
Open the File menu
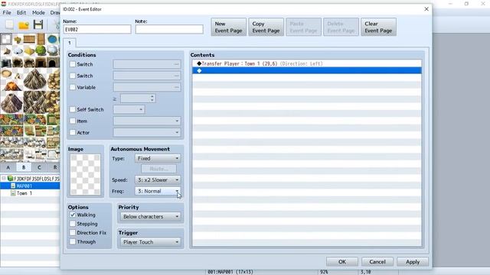coord(7,13)
